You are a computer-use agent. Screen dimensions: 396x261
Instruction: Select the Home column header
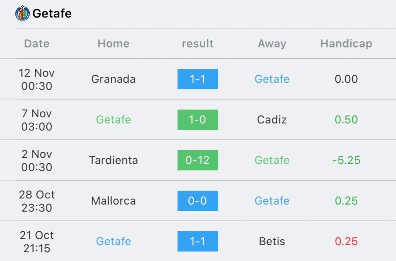coord(113,43)
